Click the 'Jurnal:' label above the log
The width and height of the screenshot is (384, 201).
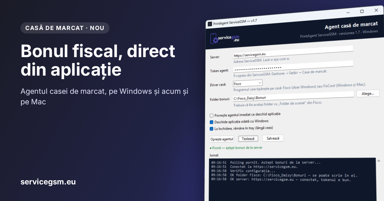coord(214,155)
